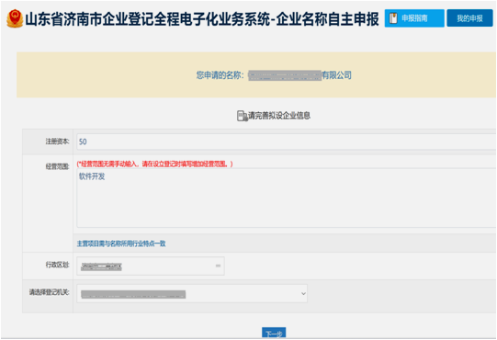Click the document icon beside 请完善拟设企业信息

[243, 116]
